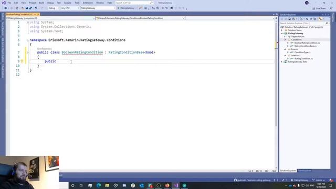Click the Visual Studio search box
This screenshot has width=336, height=189.
click(x=134, y=3)
